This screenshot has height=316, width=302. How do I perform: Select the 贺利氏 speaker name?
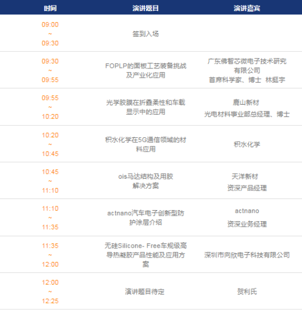(247, 291)
